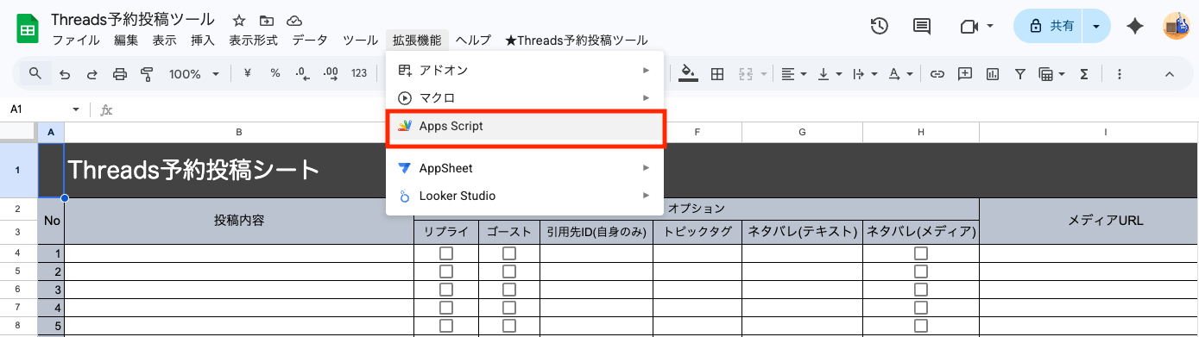Viewport: 1199px width, 337px height.
Task: Open the Looker Studio submenu
Action: [x=525, y=196]
